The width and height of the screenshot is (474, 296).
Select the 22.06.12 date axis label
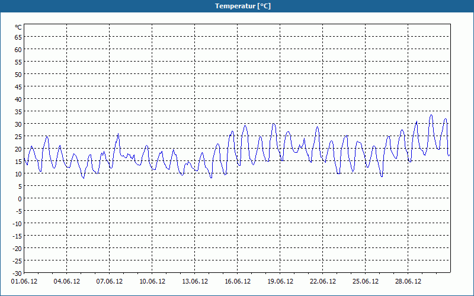point(322,282)
